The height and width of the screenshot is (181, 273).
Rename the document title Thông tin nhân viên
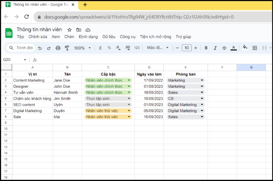tap(39, 30)
